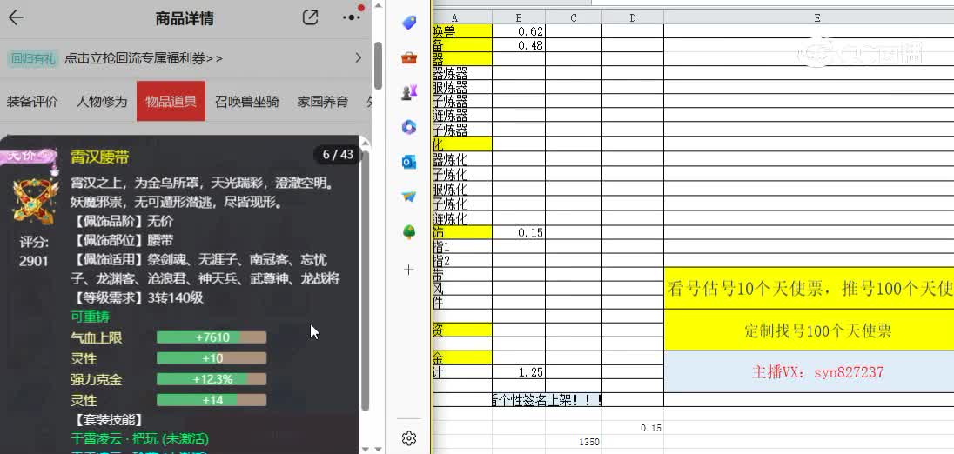This screenshot has height=454, width=954.
Task: Click the 【套装技能】 heading
Action: point(106,419)
